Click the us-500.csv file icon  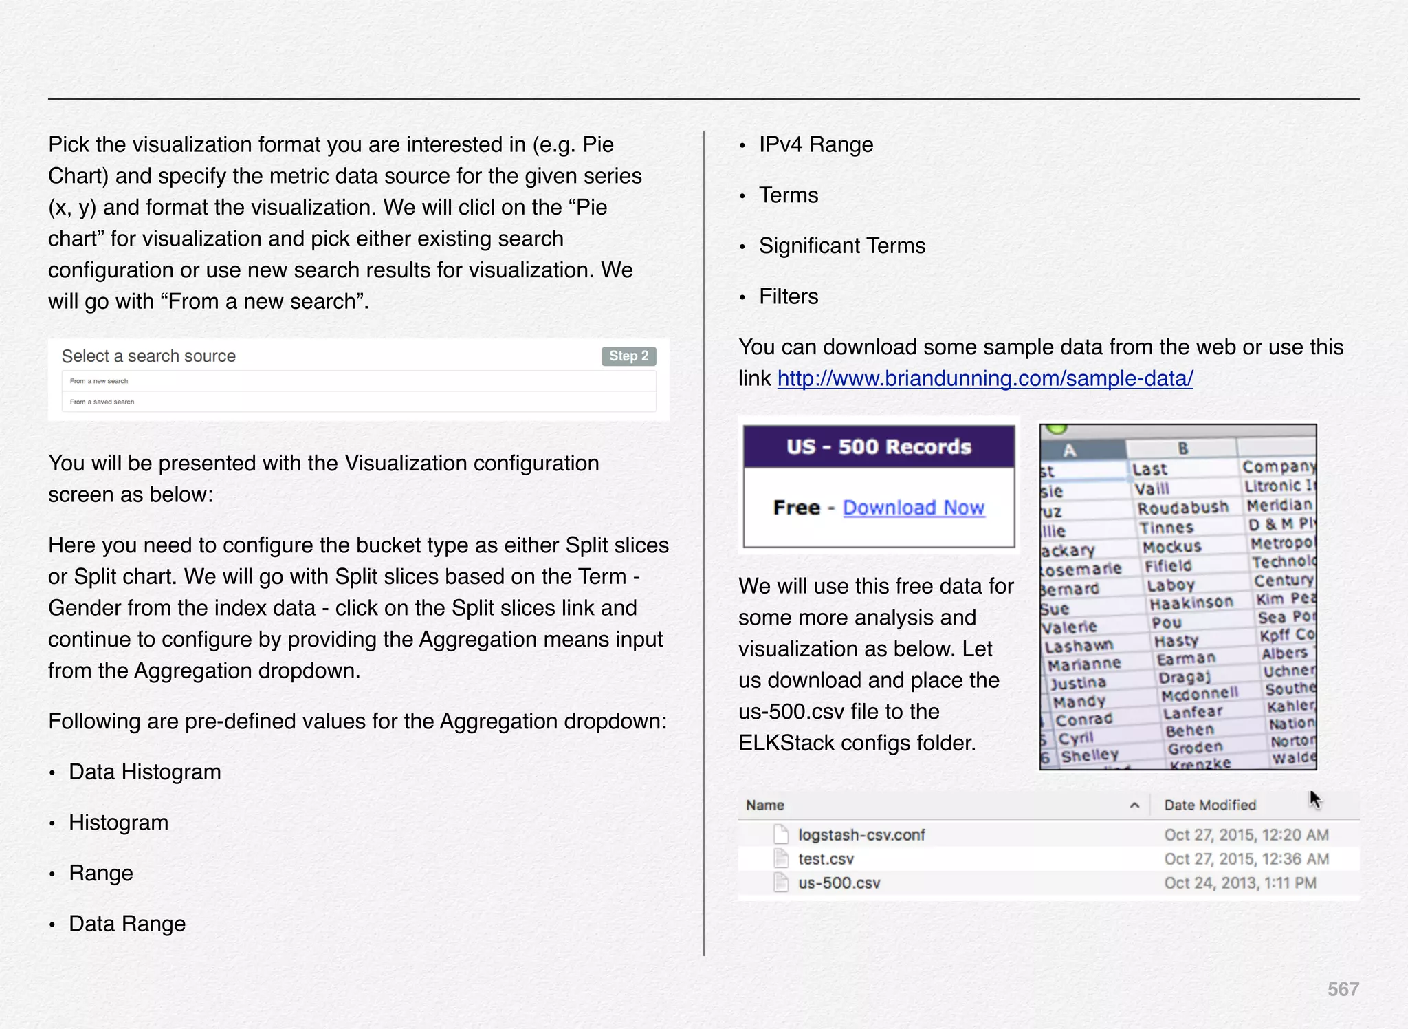click(x=780, y=882)
